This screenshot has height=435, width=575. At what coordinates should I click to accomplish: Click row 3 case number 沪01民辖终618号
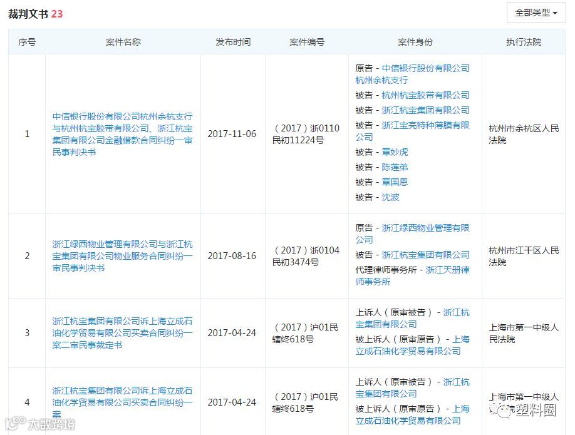tap(305, 333)
